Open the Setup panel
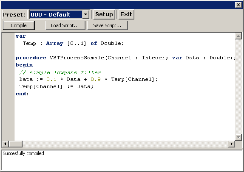The image size is (244, 172). click(x=104, y=14)
